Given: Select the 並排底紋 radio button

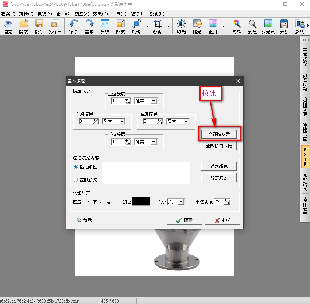Looking at the screenshot, I should 76,180.
